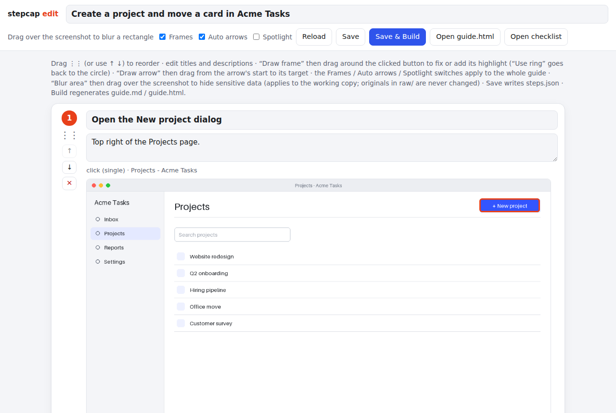Click "Hiring pipeline" in the captured screenshot
Viewport: 616px width, 413px height.
(208, 290)
